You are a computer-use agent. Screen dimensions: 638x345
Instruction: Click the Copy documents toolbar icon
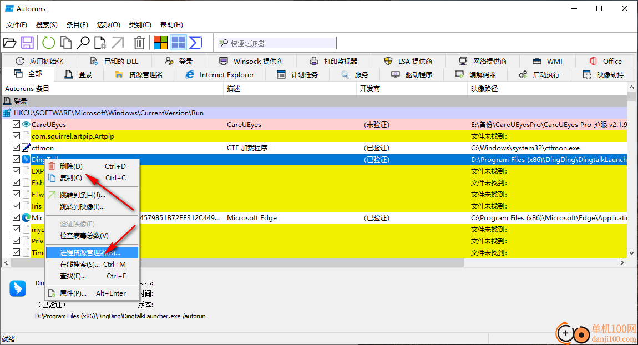66,43
